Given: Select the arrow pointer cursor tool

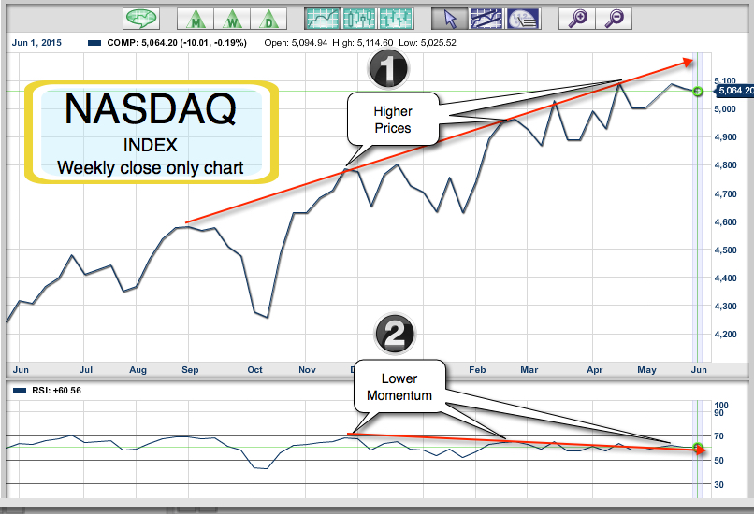Looking at the screenshot, I should click(450, 19).
